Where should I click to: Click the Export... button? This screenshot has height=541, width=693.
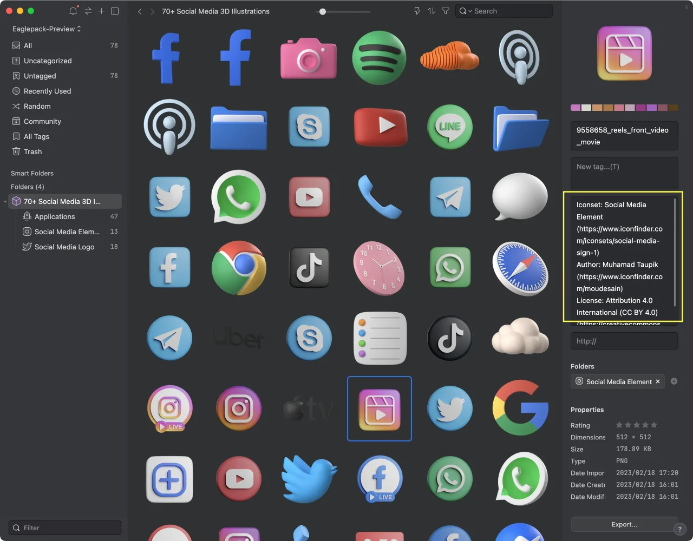point(624,524)
